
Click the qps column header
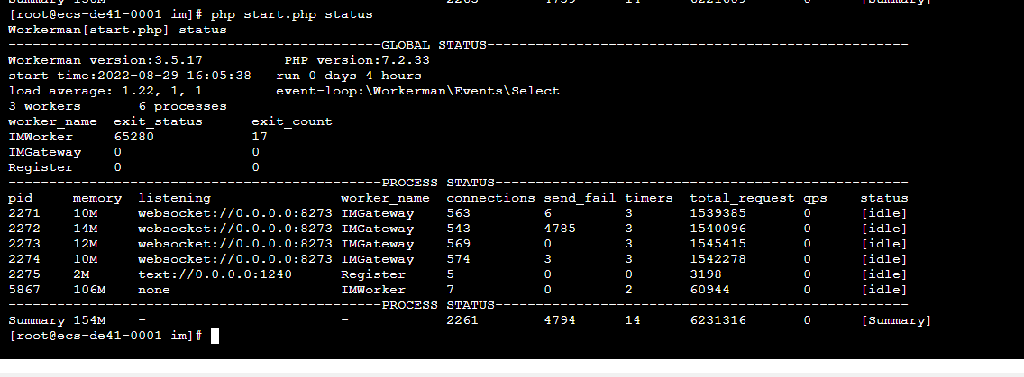(x=816, y=198)
